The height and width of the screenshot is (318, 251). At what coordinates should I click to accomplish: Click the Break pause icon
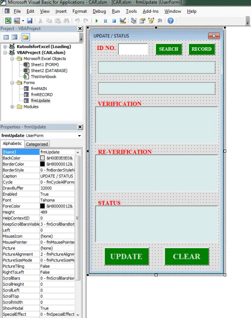[105, 21]
